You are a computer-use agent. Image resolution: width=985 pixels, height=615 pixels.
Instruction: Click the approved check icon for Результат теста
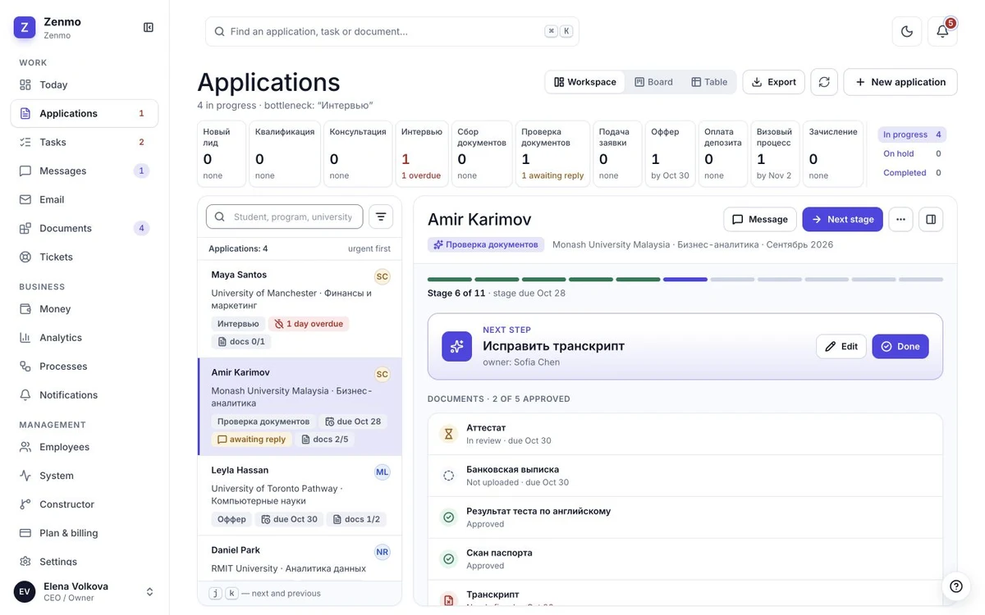coord(448,517)
